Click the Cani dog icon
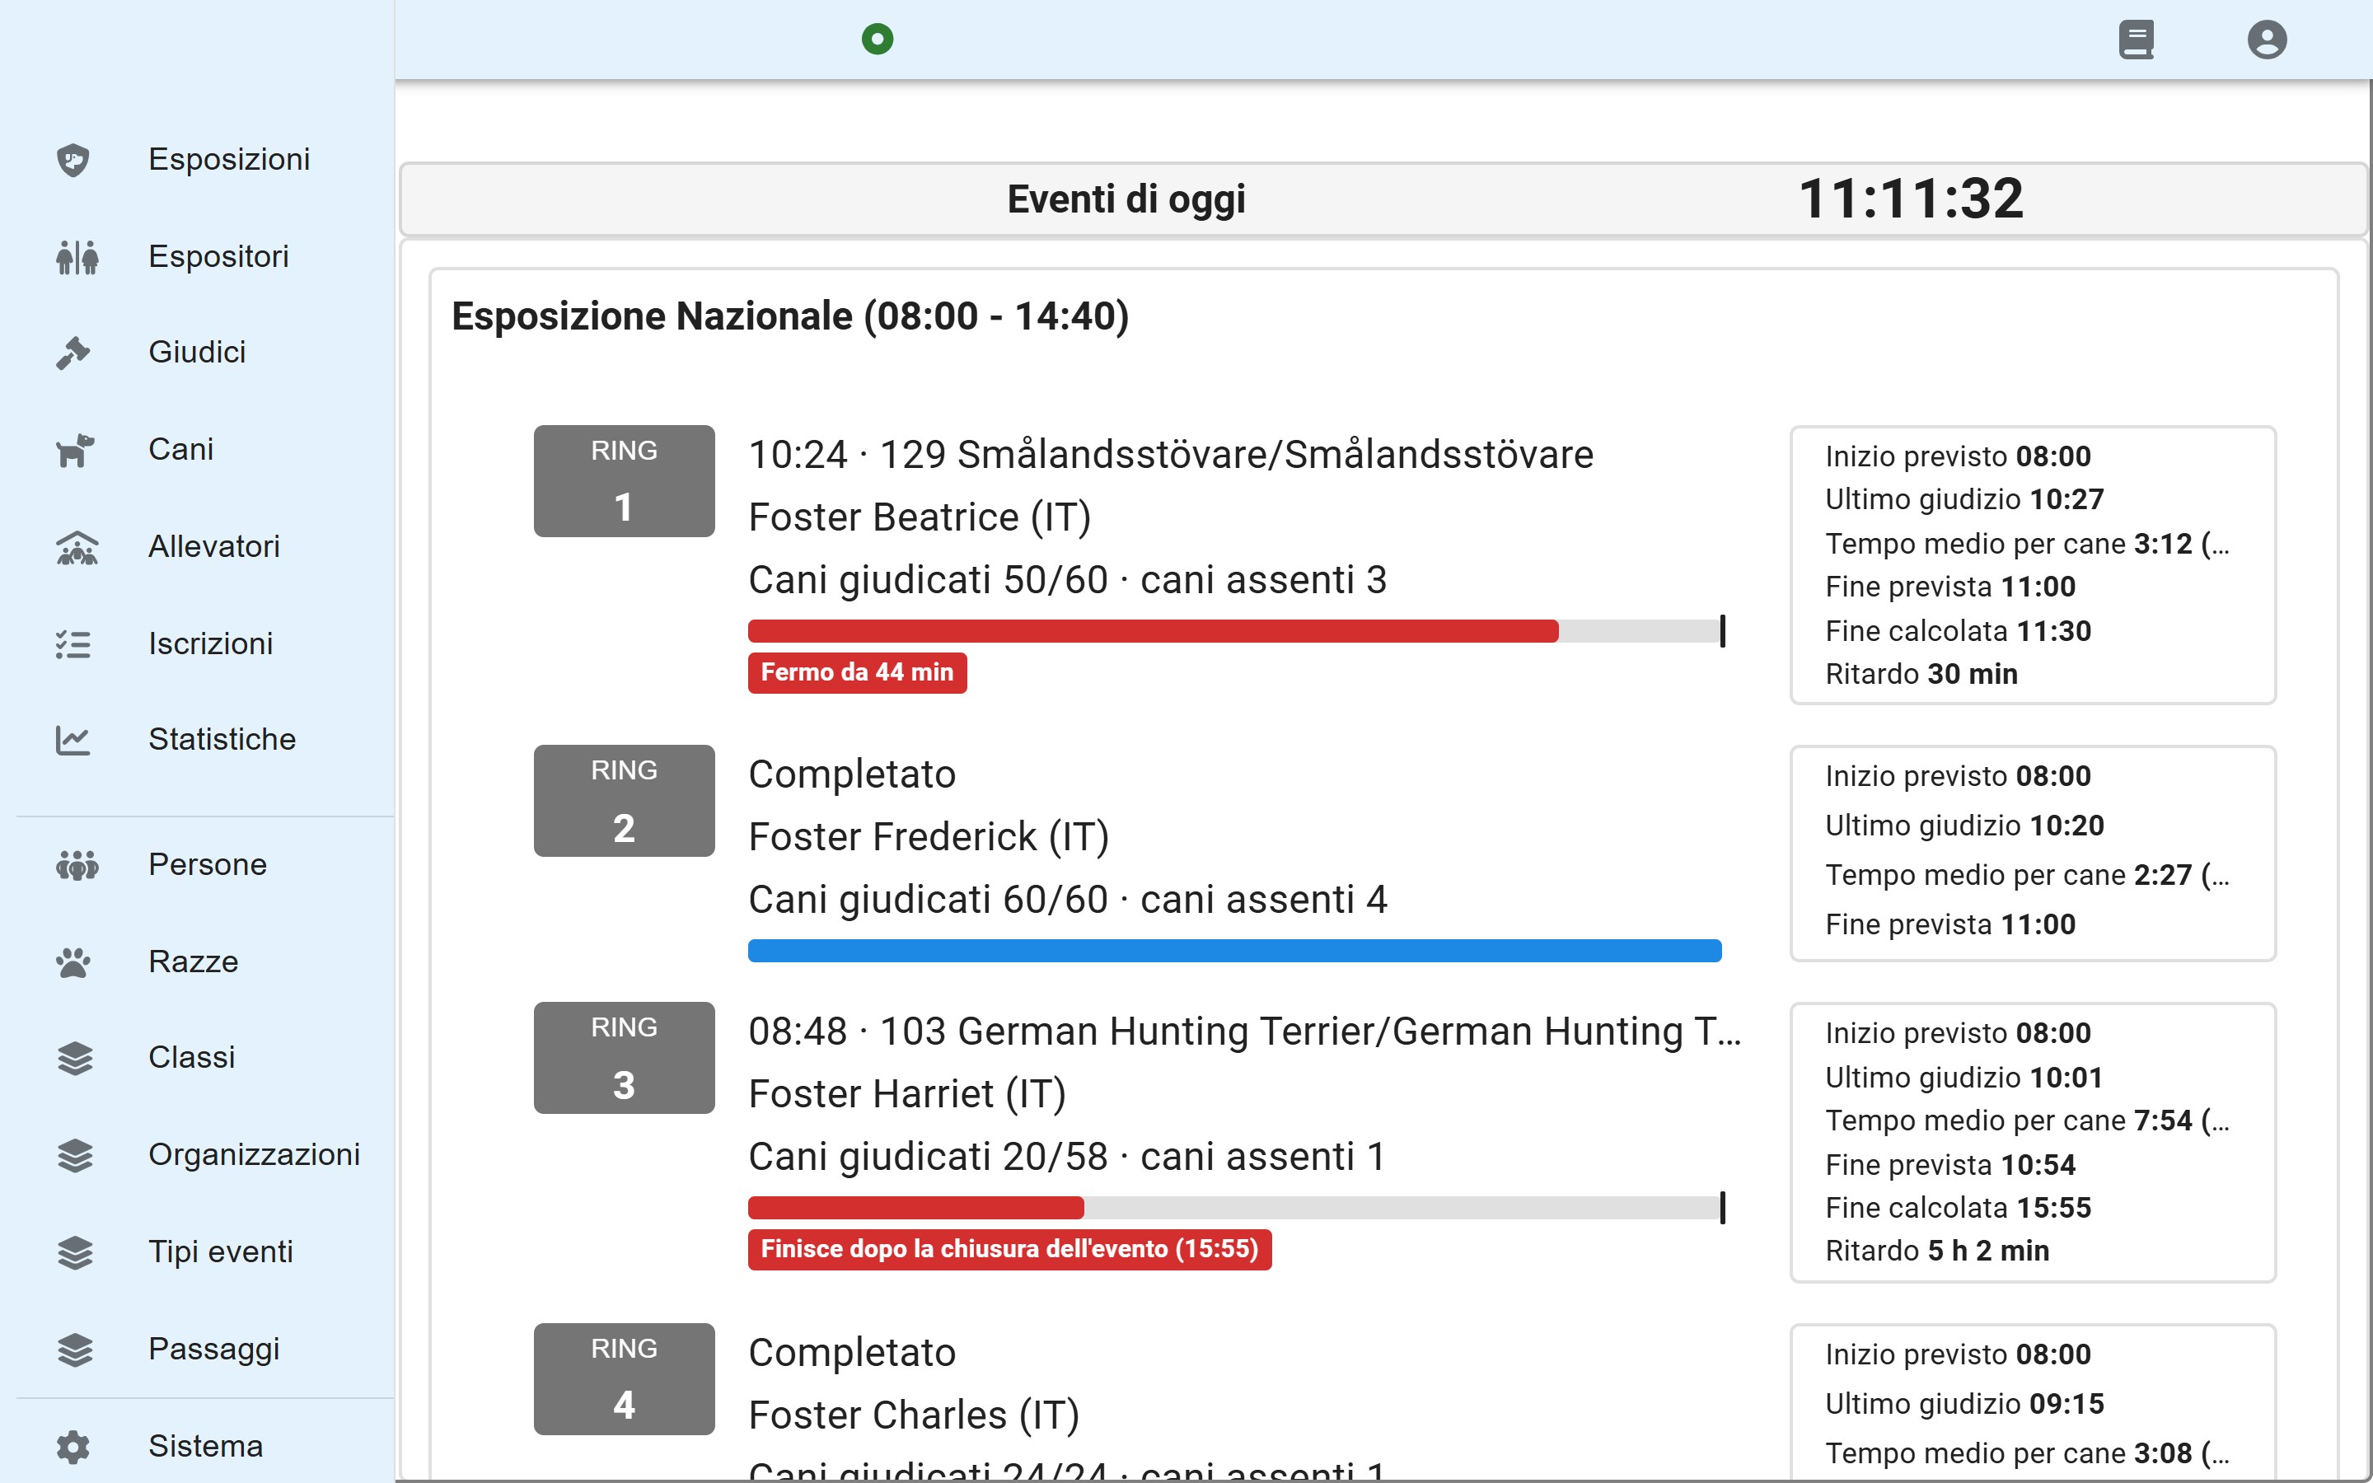 point(76,450)
